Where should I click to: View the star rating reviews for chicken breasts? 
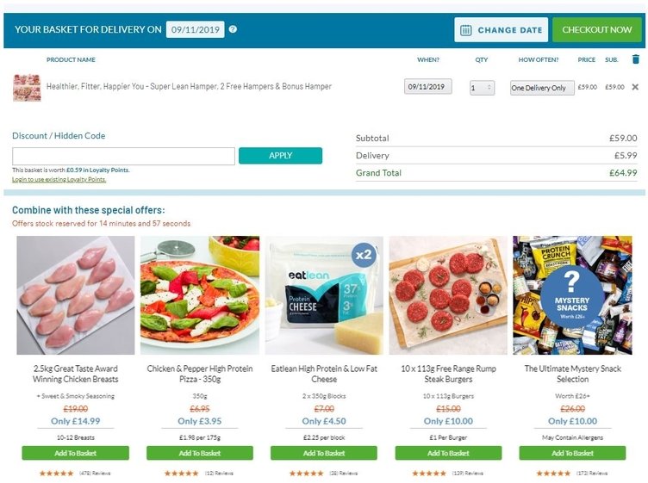(x=75, y=473)
